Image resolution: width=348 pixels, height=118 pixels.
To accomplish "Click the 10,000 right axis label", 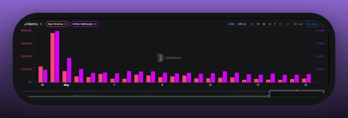I will 320,70.
